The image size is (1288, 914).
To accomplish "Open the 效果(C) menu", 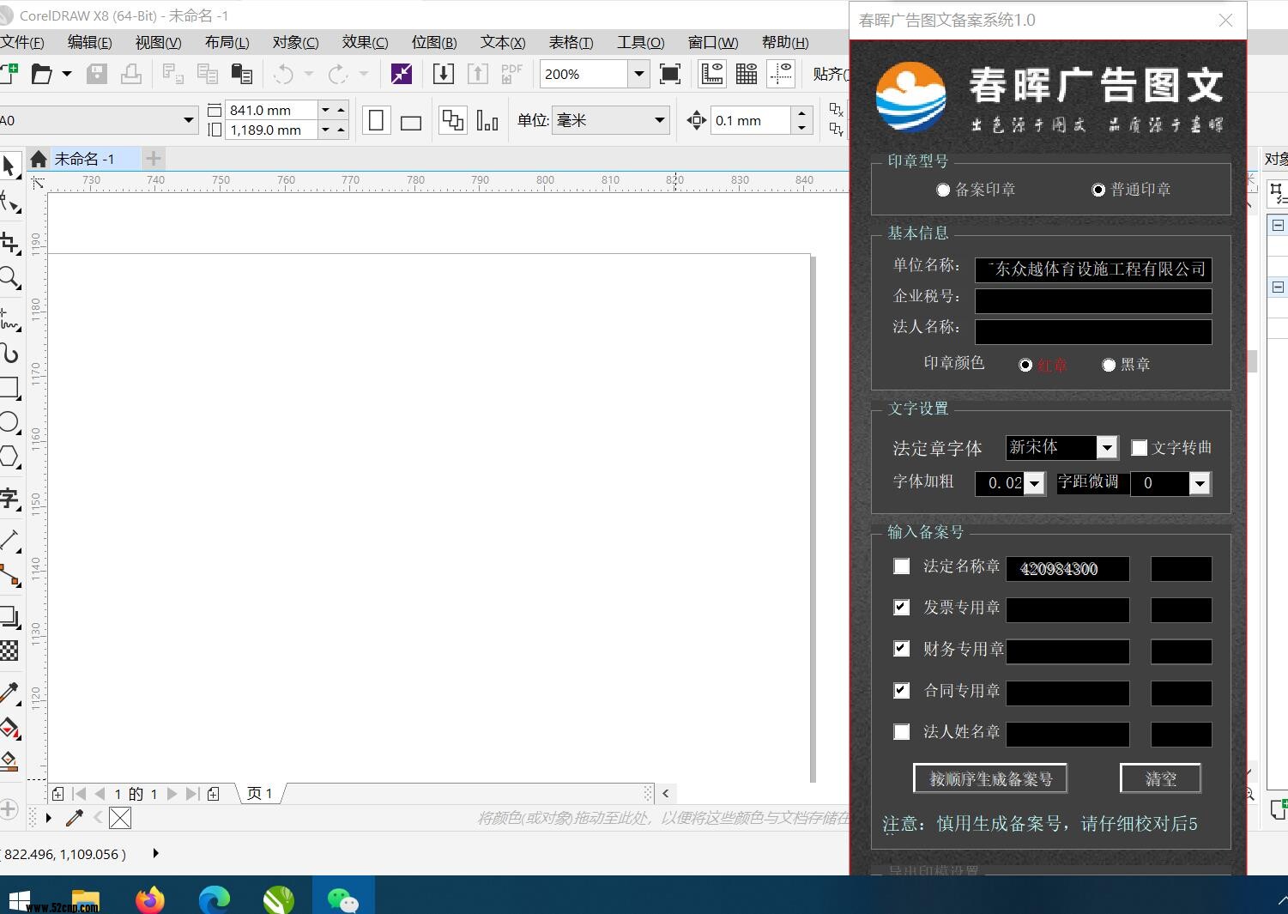I will 365,42.
